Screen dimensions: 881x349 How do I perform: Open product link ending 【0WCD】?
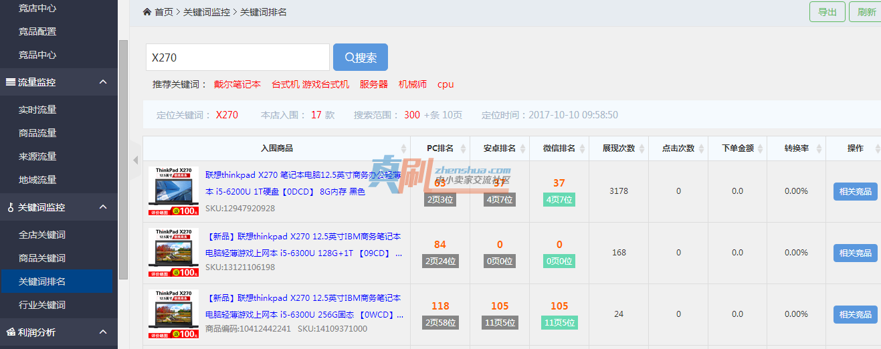coord(304,306)
